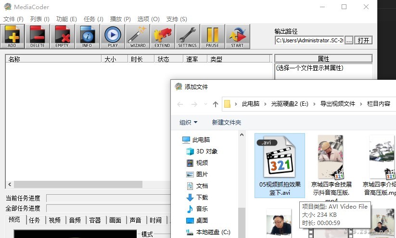The image size is (396, 238).
Task: Switch to the 时间 tab
Action: click(156, 220)
